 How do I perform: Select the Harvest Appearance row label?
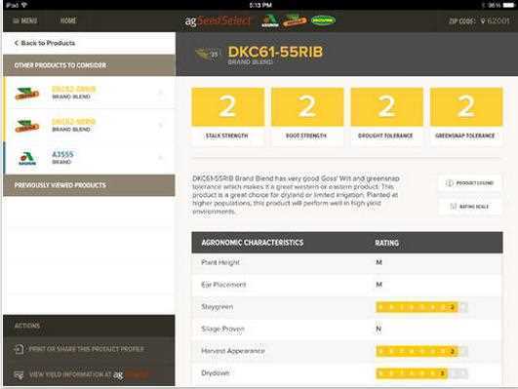[233, 351]
